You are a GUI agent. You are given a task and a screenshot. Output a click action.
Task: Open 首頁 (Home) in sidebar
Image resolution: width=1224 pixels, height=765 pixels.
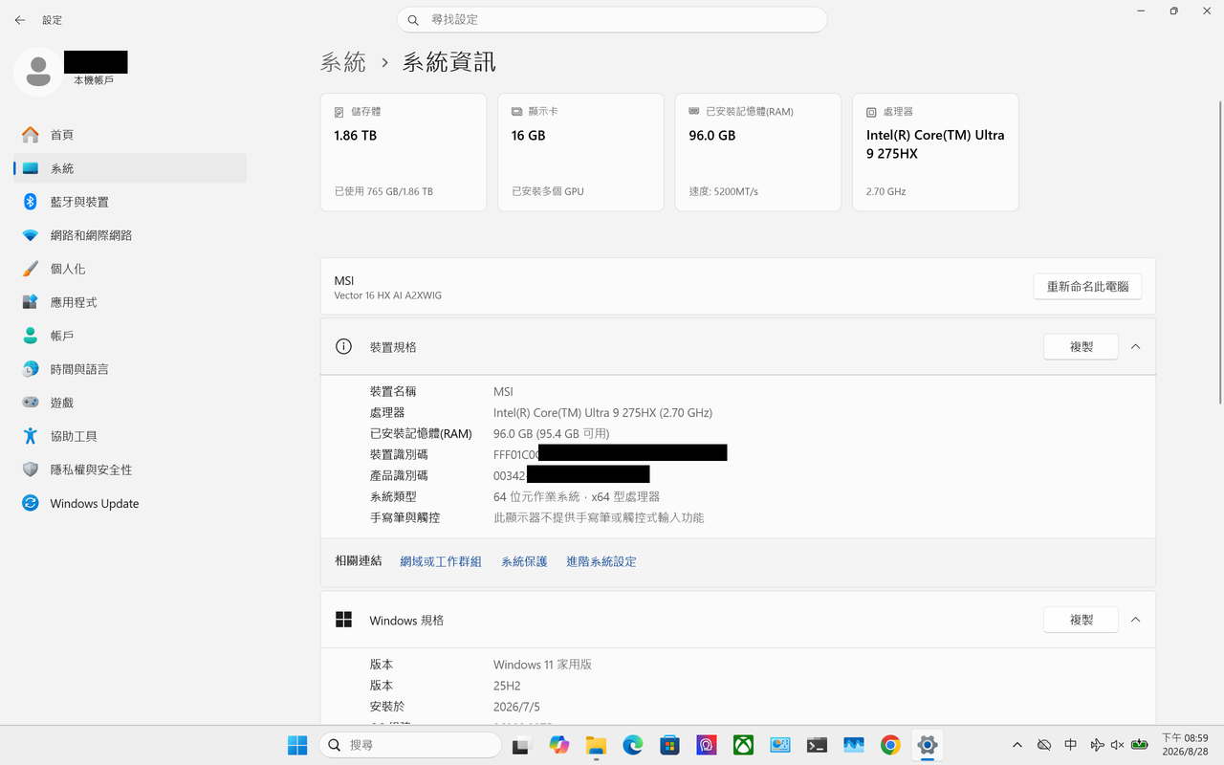(130, 135)
